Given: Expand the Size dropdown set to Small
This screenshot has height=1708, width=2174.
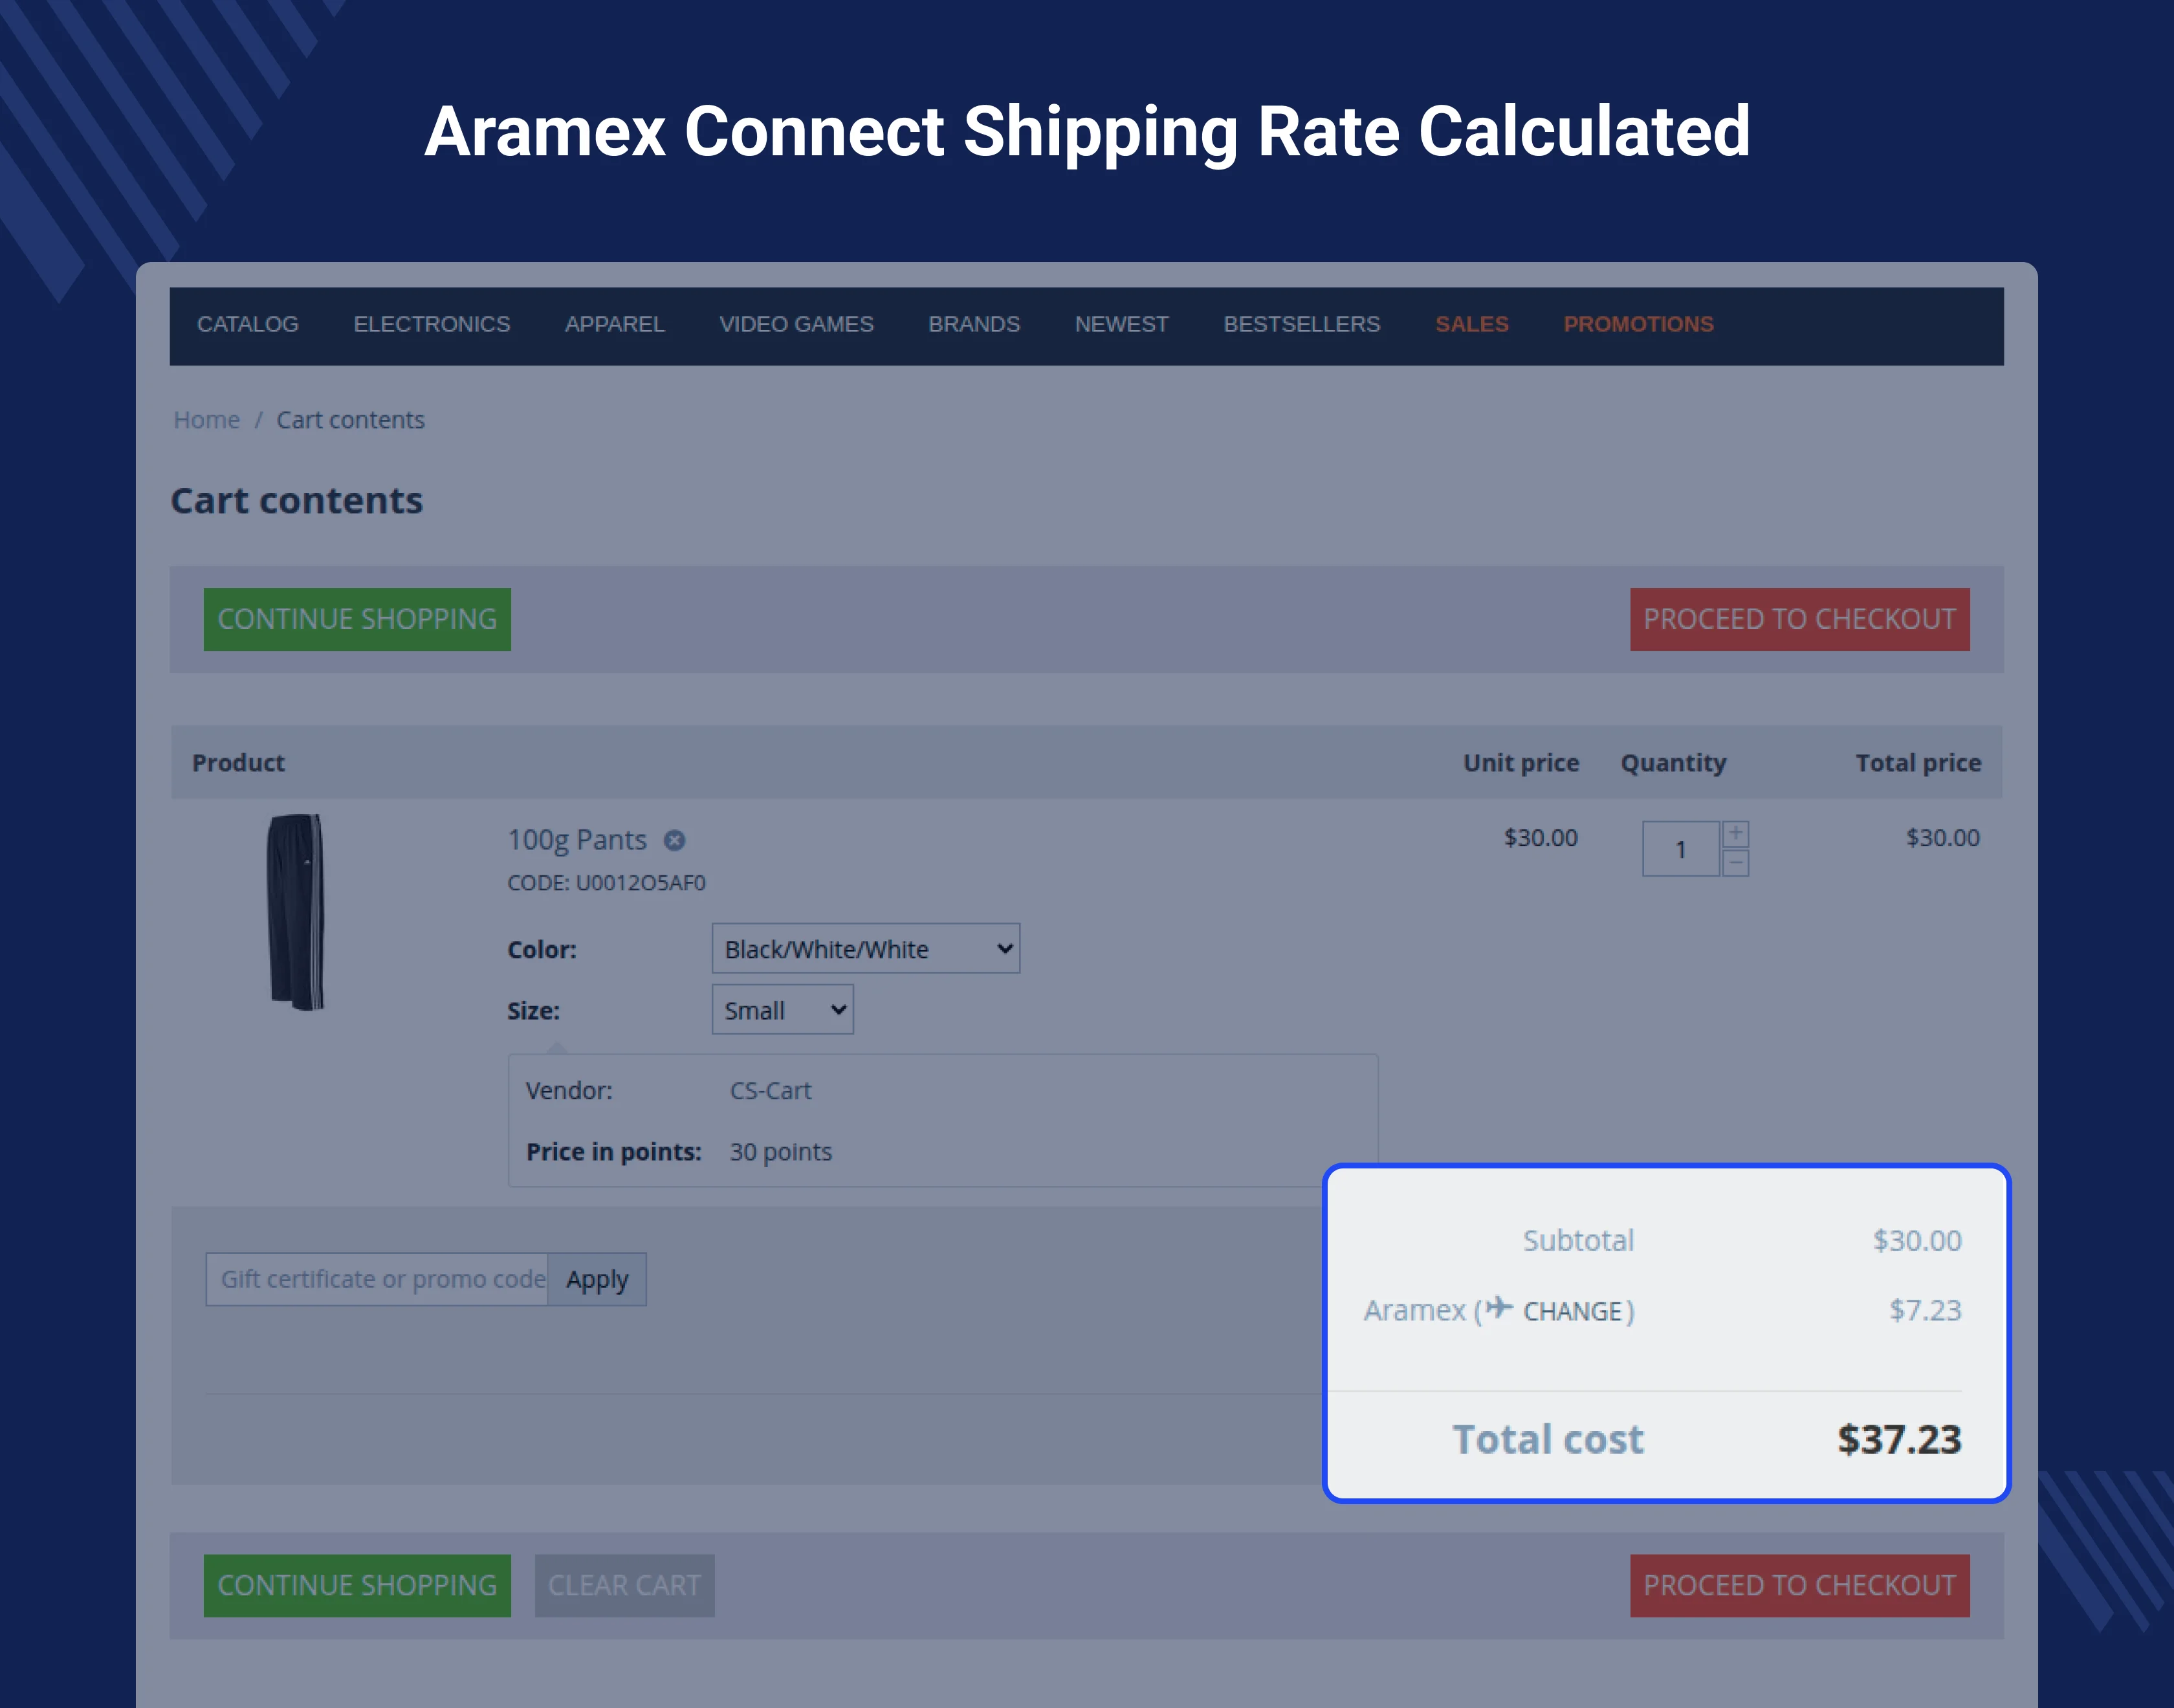Looking at the screenshot, I should point(782,1010).
